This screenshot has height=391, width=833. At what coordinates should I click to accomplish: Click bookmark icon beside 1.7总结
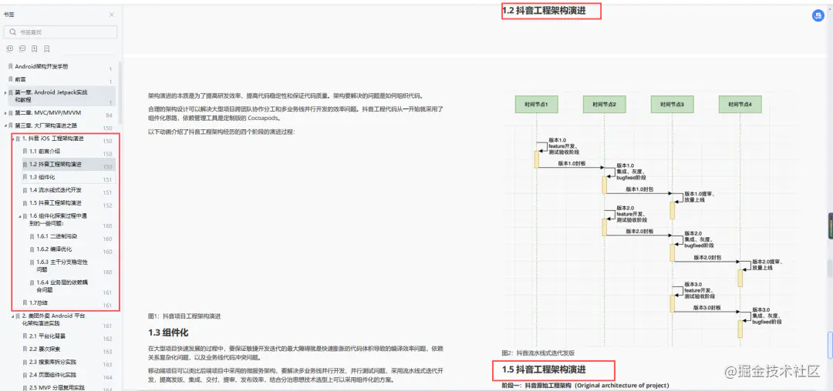coord(25,303)
